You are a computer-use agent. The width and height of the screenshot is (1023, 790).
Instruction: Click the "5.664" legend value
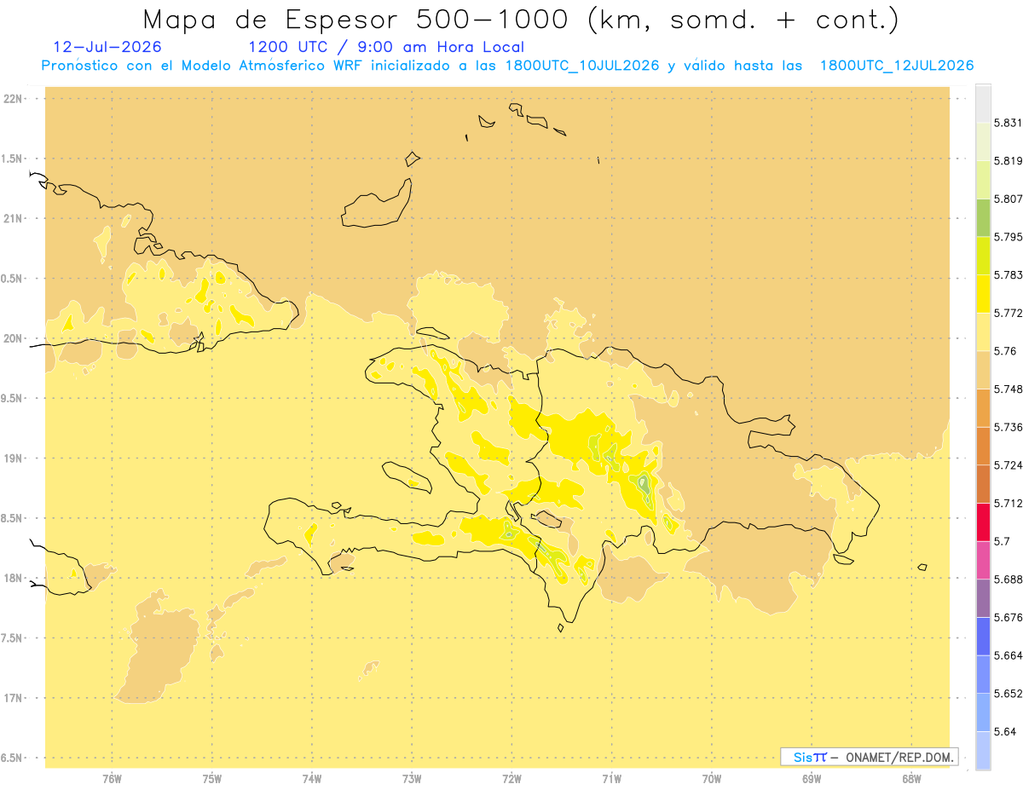pos(1009,655)
